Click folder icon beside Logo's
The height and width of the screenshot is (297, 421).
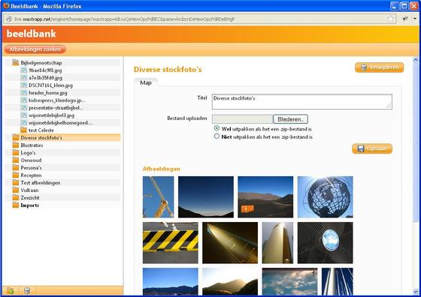coord(16,152)
